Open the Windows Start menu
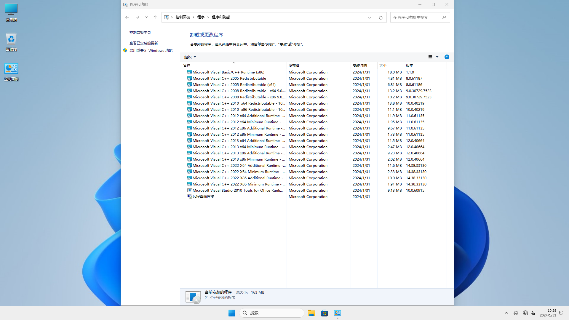Viewport: 569px width, 320px height. (x=231, y=313)
